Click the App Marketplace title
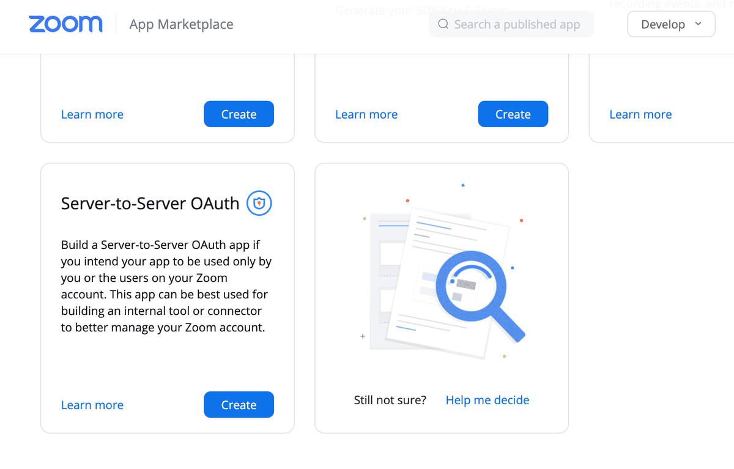Screen dimensions: 734x469 click(181, 24)
